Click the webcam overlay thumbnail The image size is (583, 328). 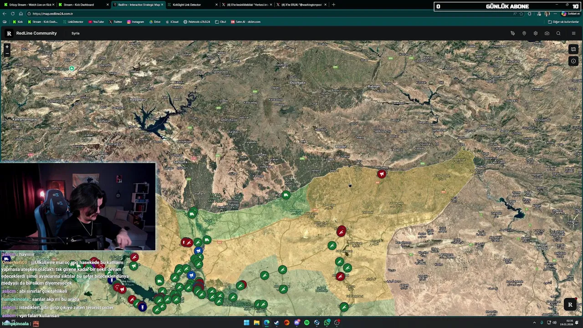[x=78, y=207]
